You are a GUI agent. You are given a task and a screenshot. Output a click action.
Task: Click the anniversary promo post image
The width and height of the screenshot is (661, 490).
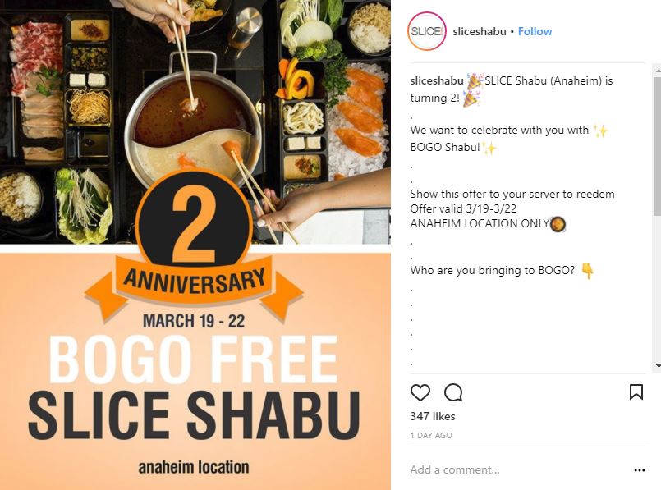tap(195, 245)
